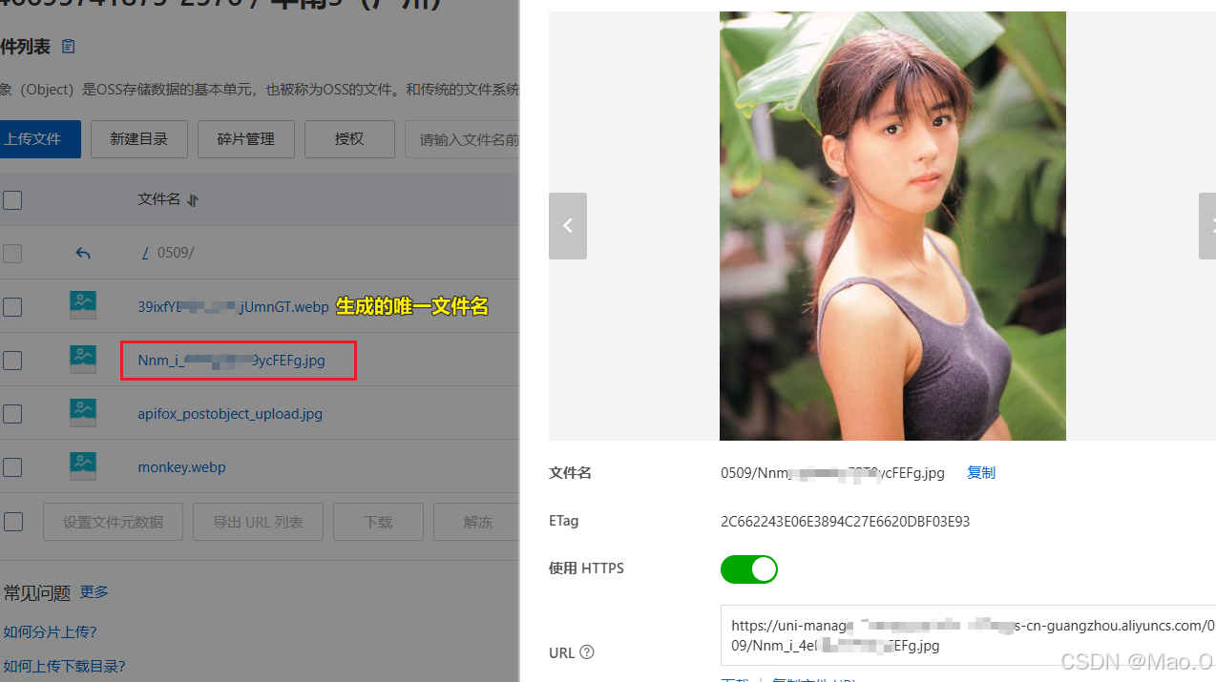Click image icon of apifox_postobject_upload.jpg

coord(83,412)
